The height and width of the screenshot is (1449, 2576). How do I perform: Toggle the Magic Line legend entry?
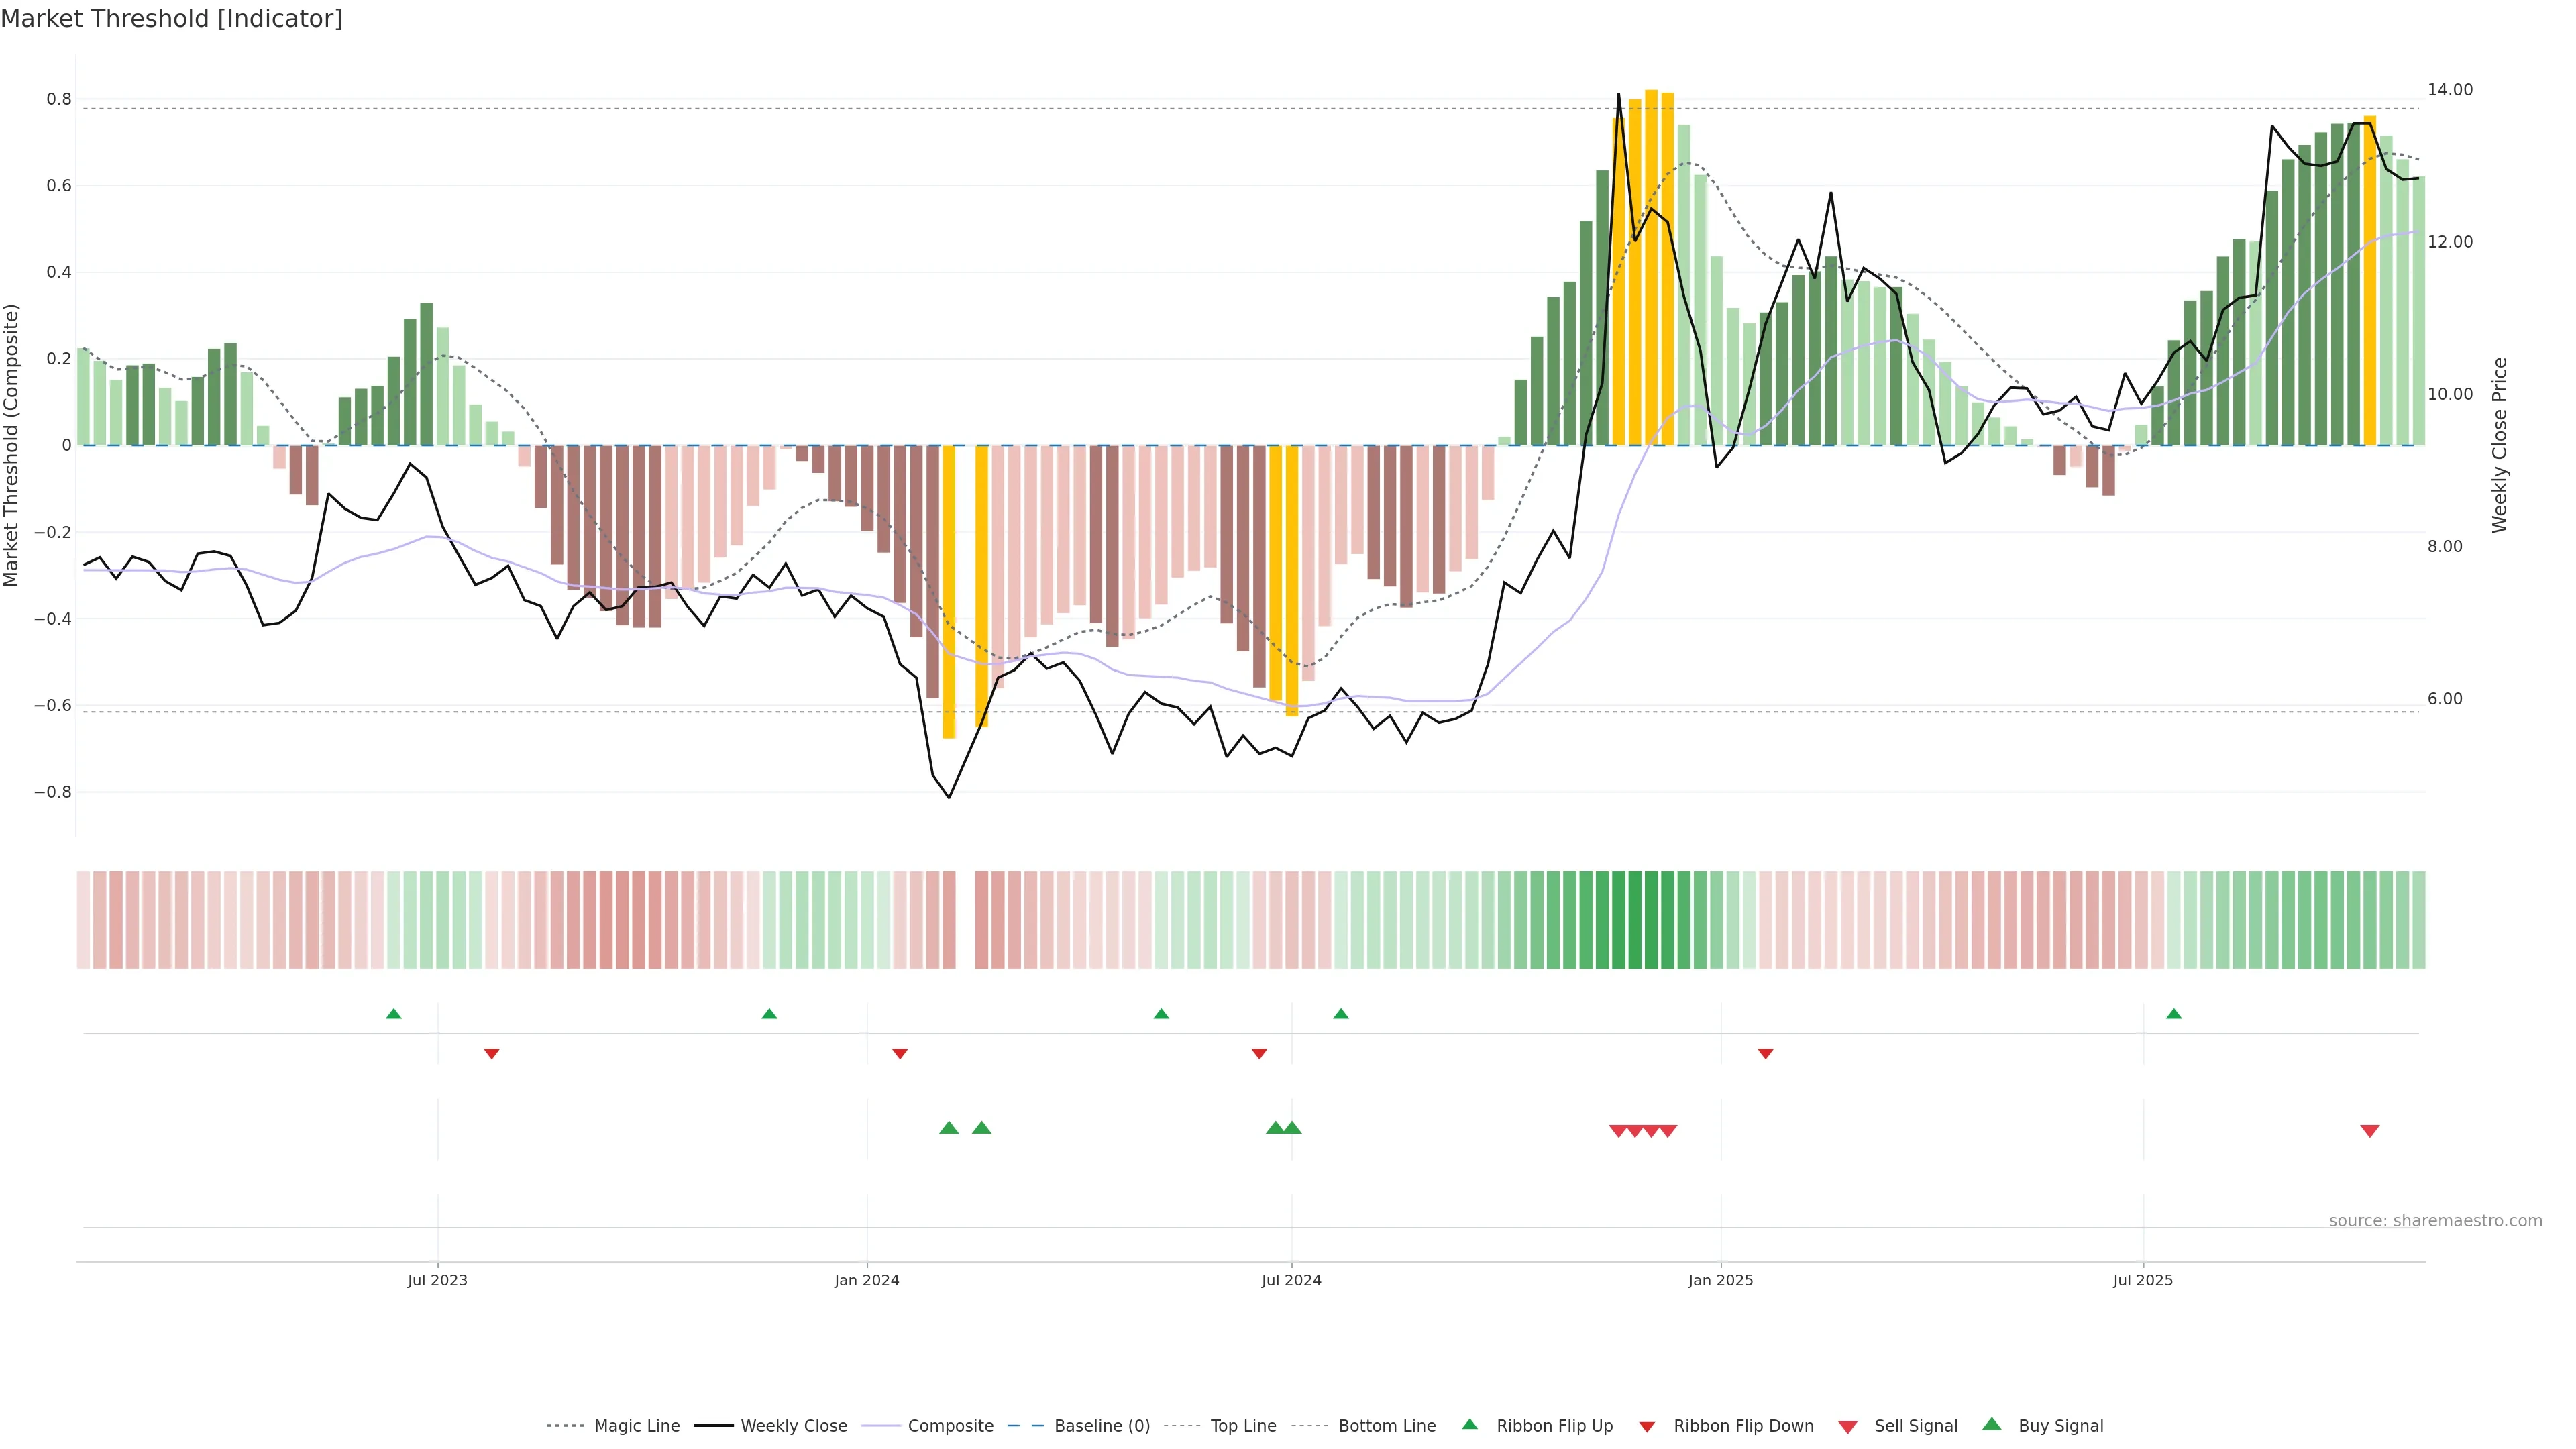pyautogui.click(x=636, y=1425)
